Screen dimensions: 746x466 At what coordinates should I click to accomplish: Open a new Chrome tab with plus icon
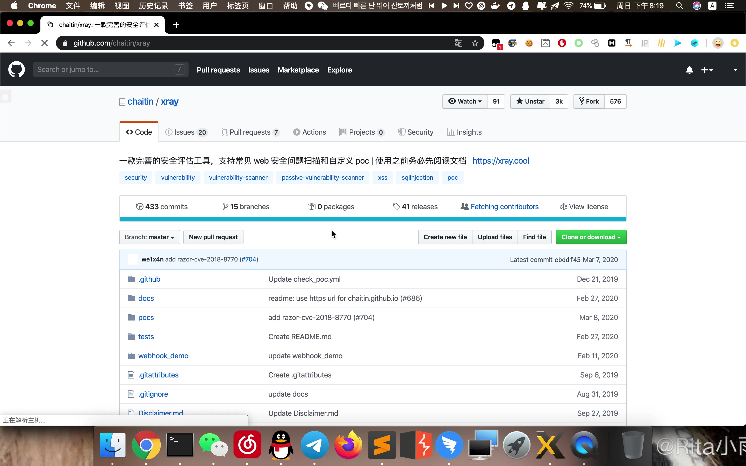176,25
